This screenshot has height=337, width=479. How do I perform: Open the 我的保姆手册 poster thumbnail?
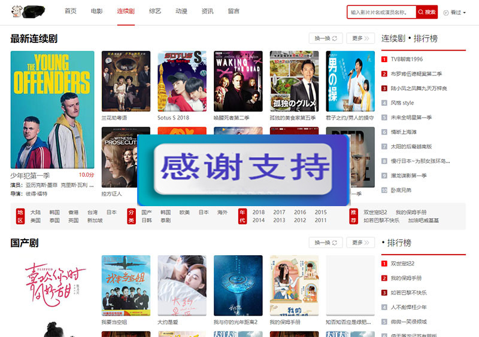click(294, 286)
